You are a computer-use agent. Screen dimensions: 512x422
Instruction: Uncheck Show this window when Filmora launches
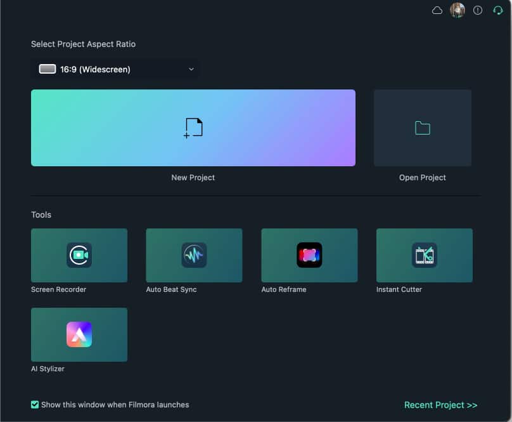coord(35,405)
